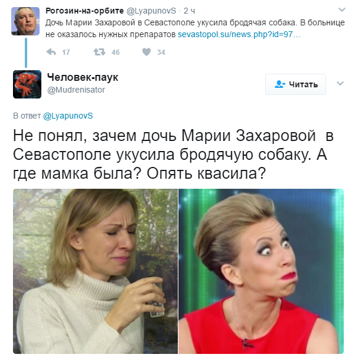Screen dimensions: 358x361
Task: Open the @LyapunovS mention in reply line
Action: pyautogui.click(x=68, y=116)
